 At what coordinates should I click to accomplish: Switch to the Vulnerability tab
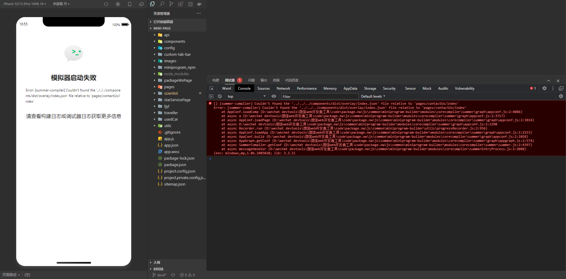tap(465, 88)
